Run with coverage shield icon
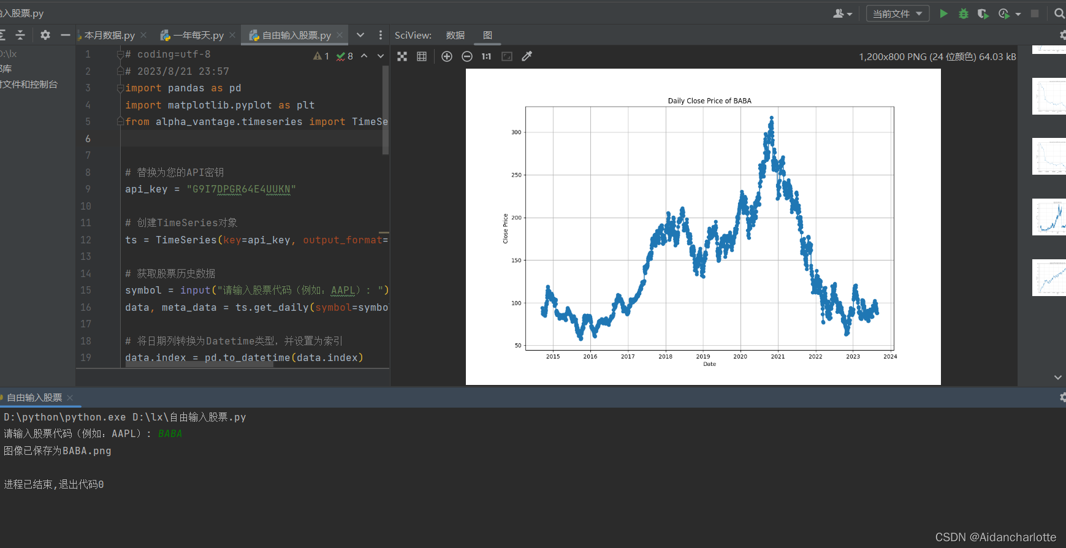 983,13
